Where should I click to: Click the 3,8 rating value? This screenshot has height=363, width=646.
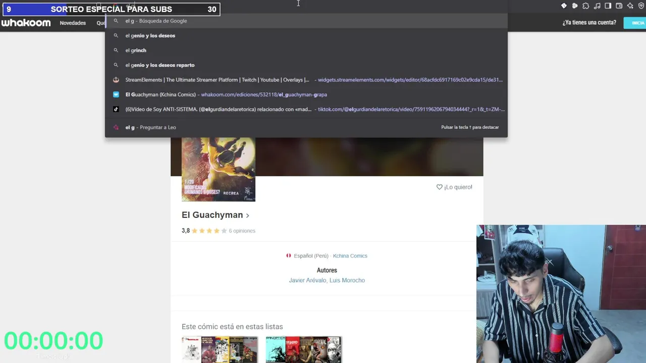click(186, 231)
